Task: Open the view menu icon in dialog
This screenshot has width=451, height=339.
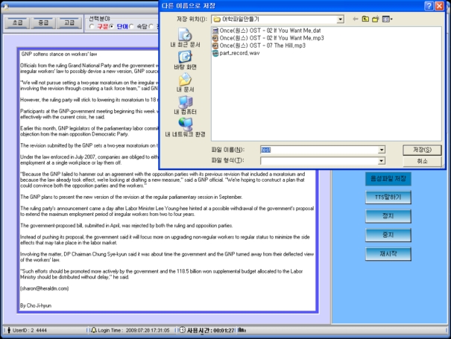Action: pos(387,19)
